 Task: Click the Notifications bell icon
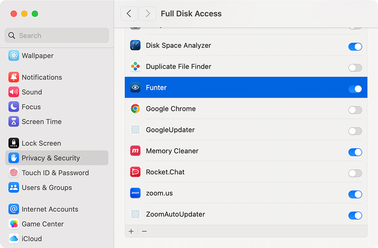[14, 77]
